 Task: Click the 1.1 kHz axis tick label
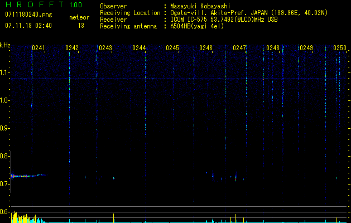click(4, 72)
